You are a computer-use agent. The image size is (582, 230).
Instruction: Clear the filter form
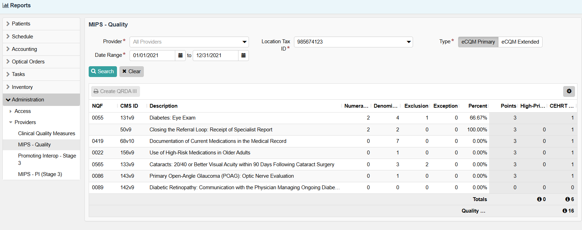[x=131, y=71]
